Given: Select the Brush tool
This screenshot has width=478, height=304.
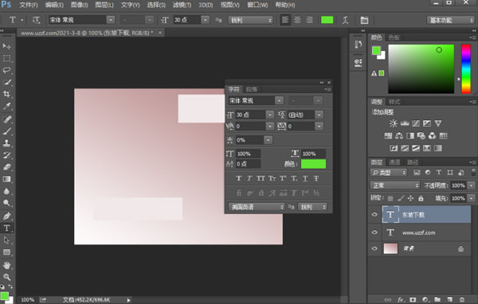Looking at the screenshot, I should pos(6,131).
